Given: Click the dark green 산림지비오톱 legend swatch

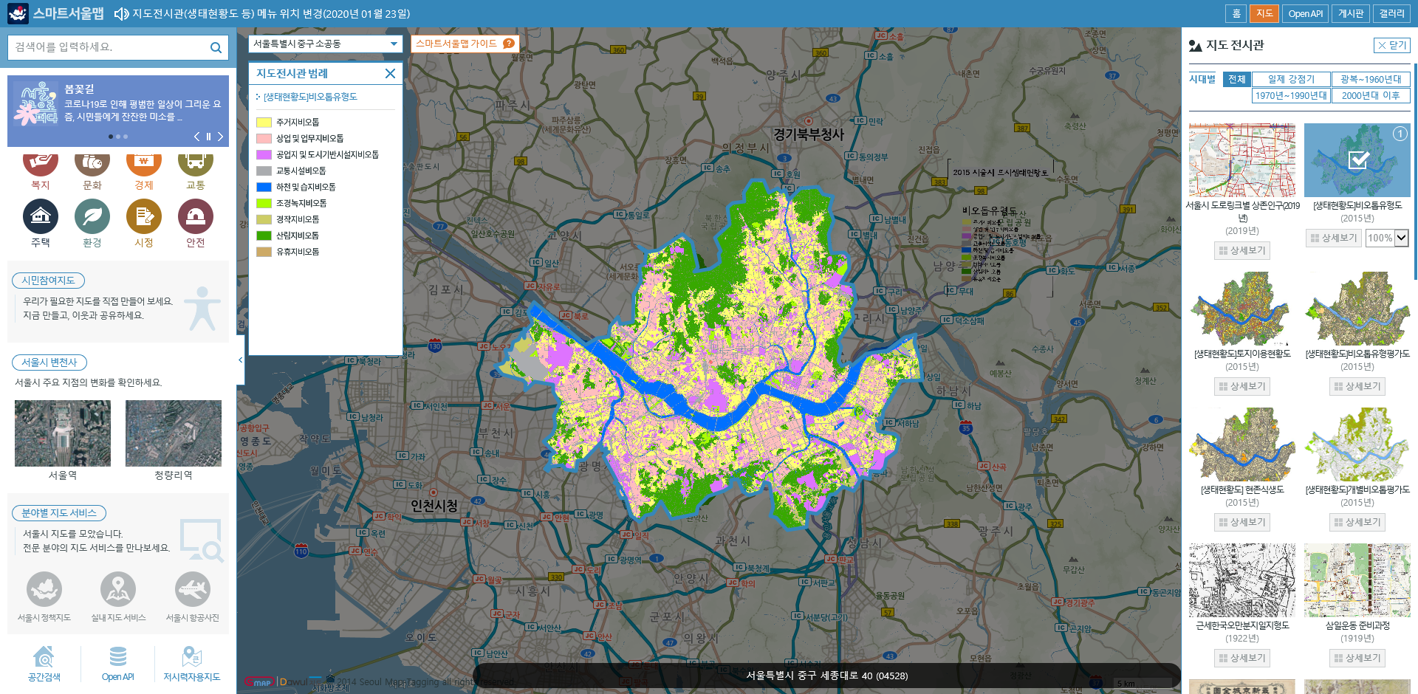Looking at the screenshot, I should click(264, 236).
